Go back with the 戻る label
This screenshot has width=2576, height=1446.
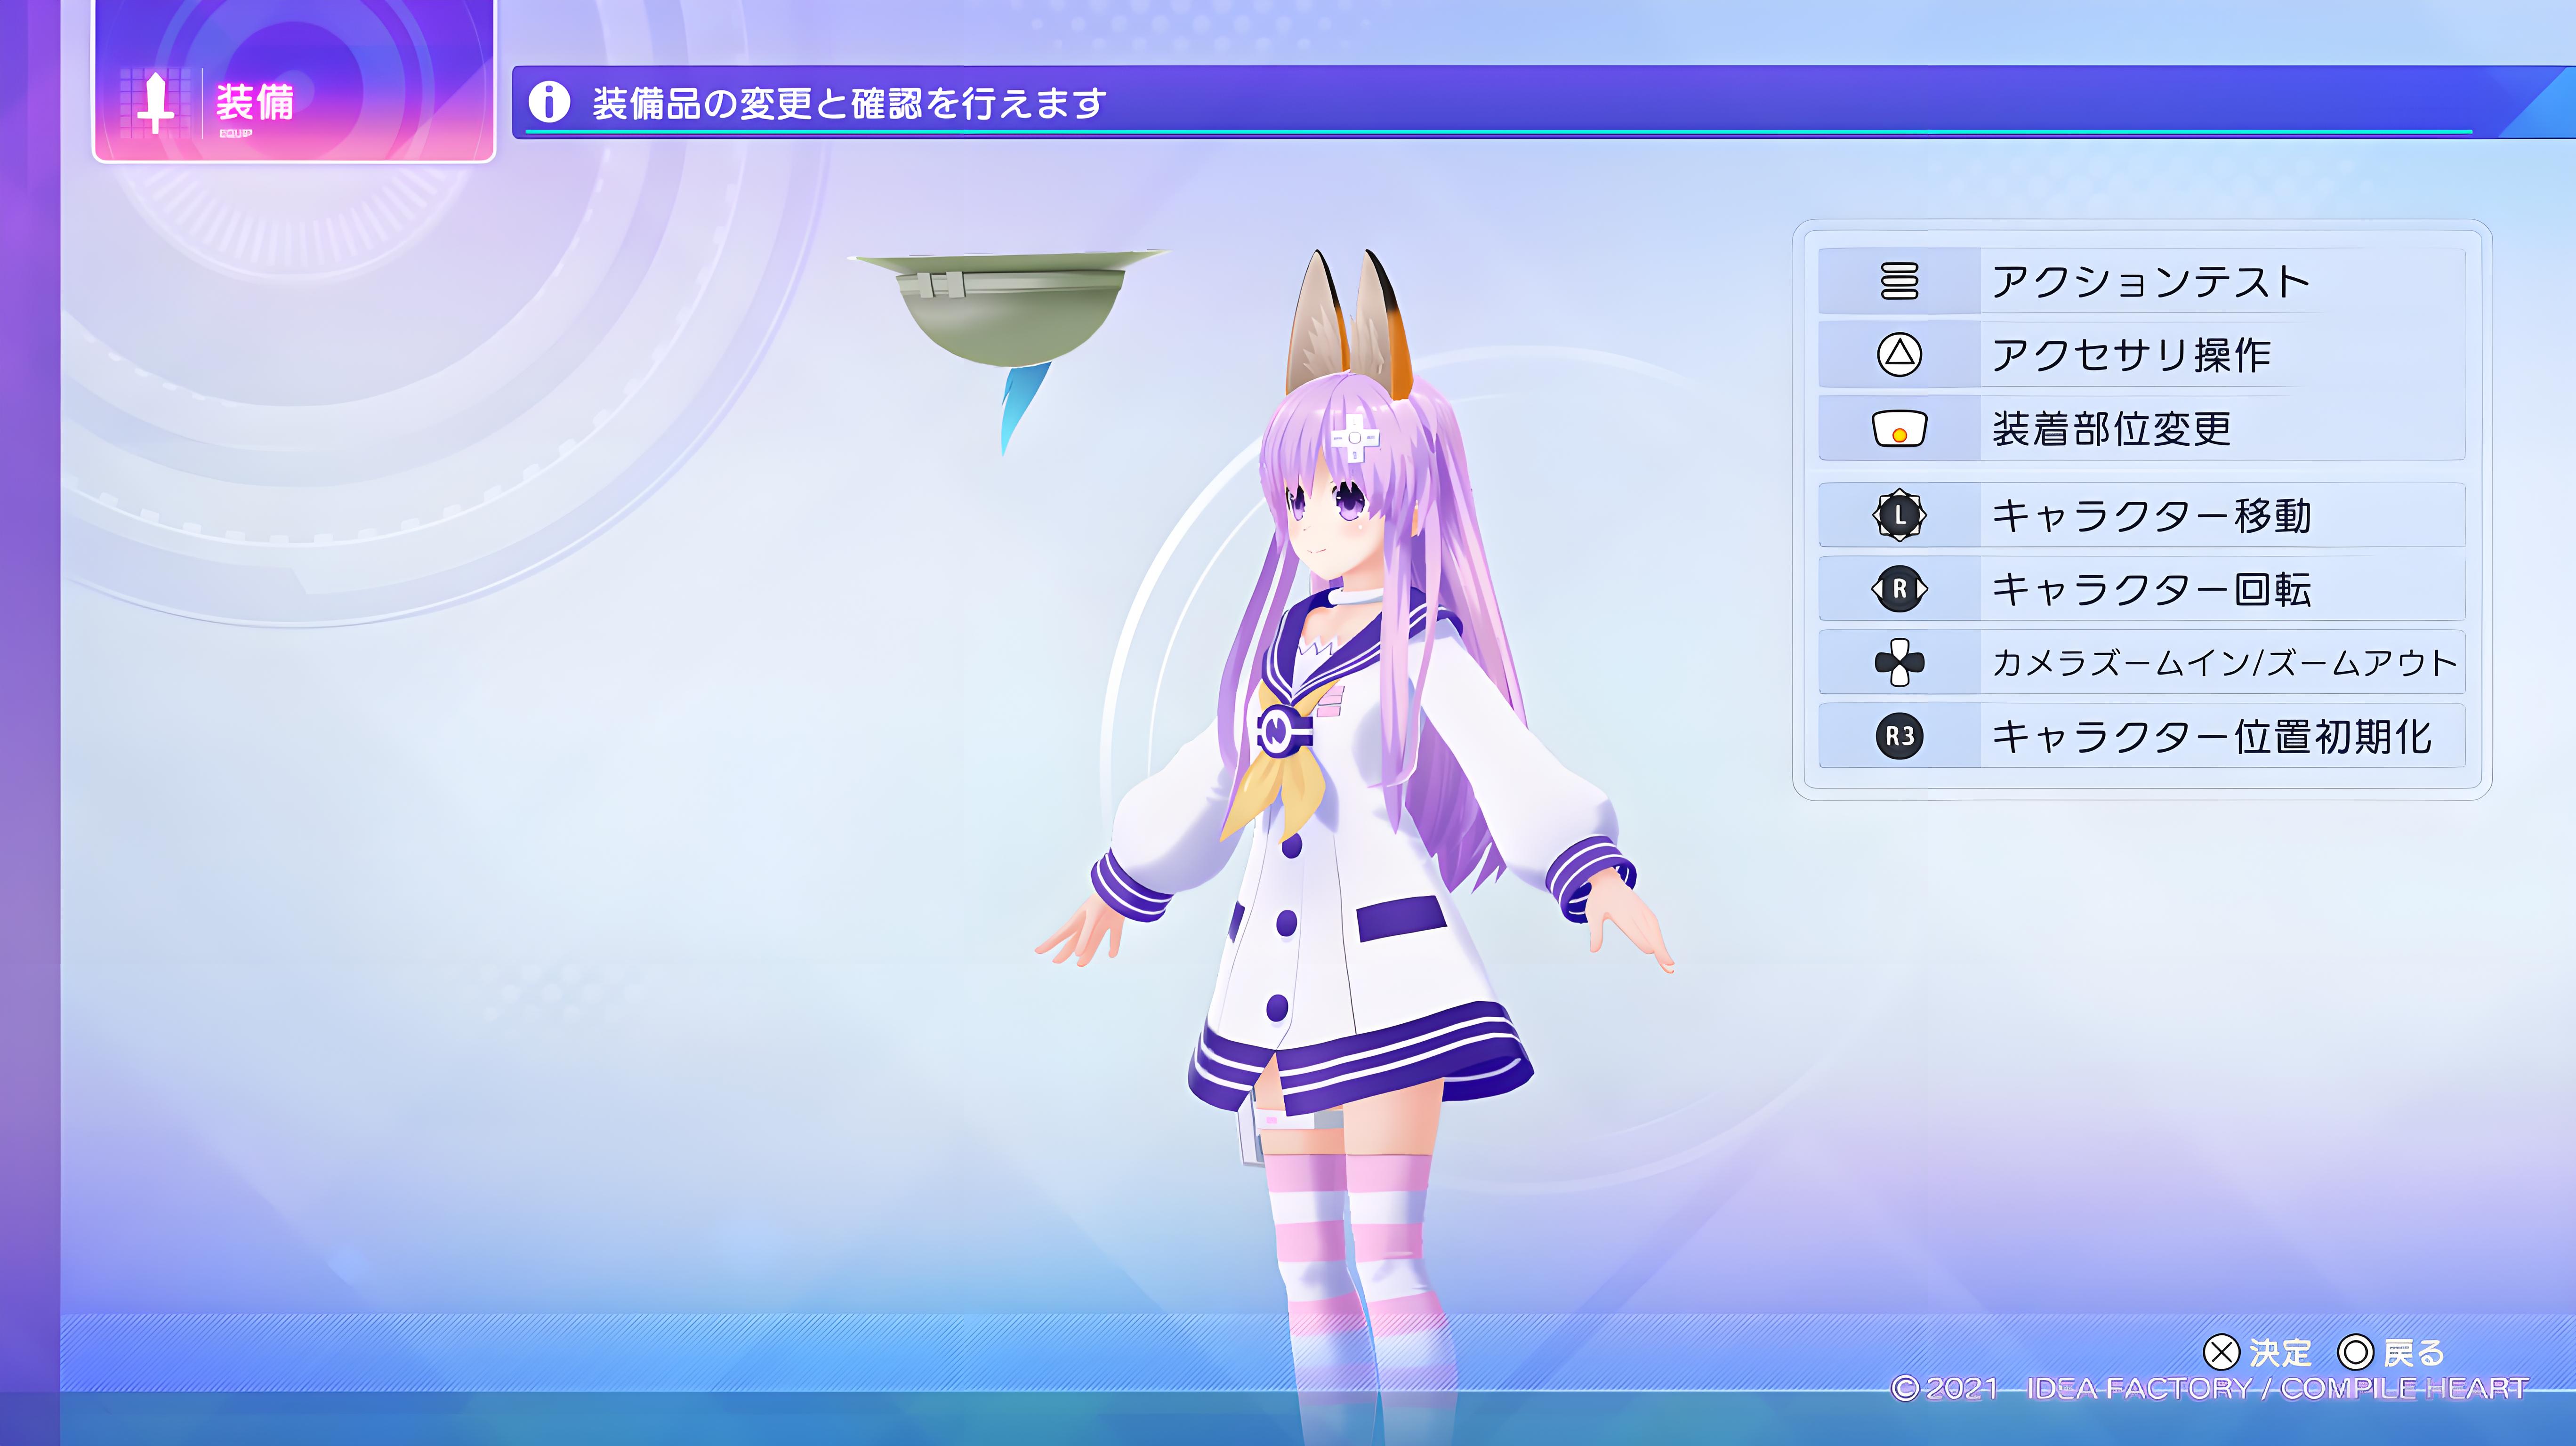pyautogui.click(x=2414, y=1353)
